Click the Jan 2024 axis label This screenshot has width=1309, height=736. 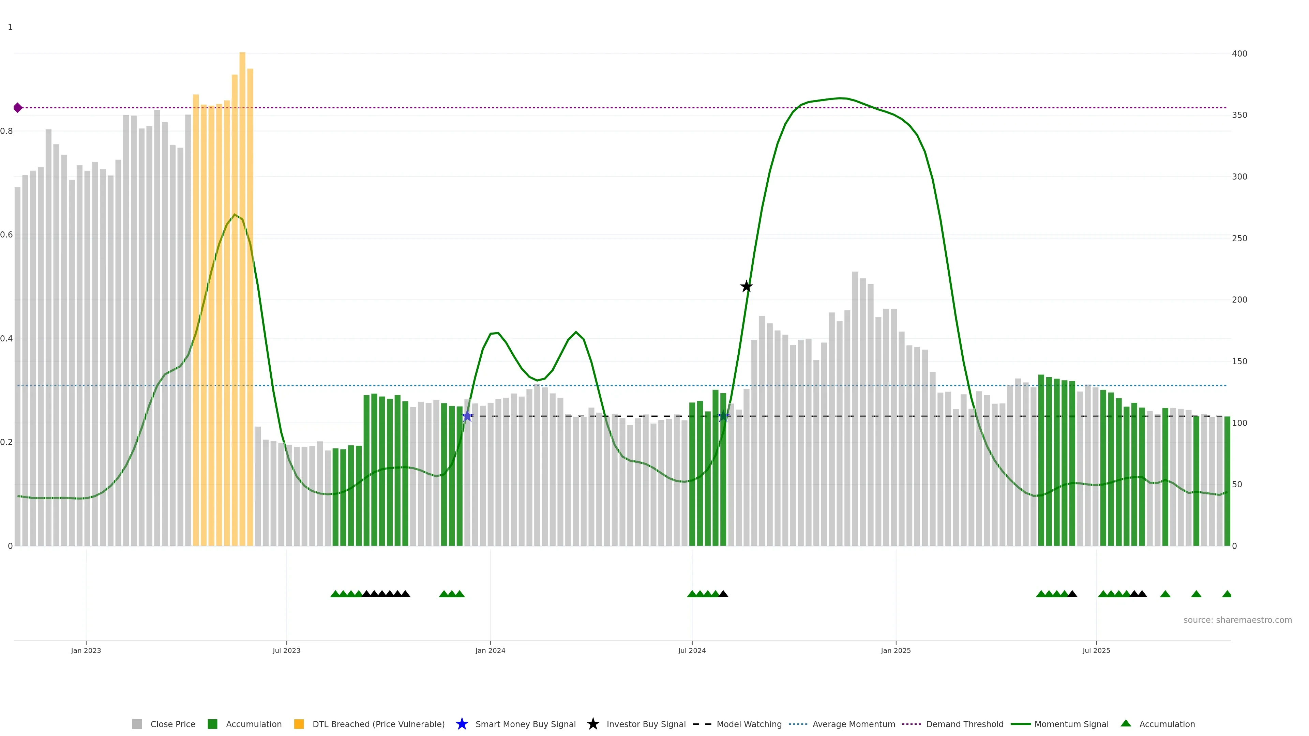pyautogui.click(x=490, y=650)
